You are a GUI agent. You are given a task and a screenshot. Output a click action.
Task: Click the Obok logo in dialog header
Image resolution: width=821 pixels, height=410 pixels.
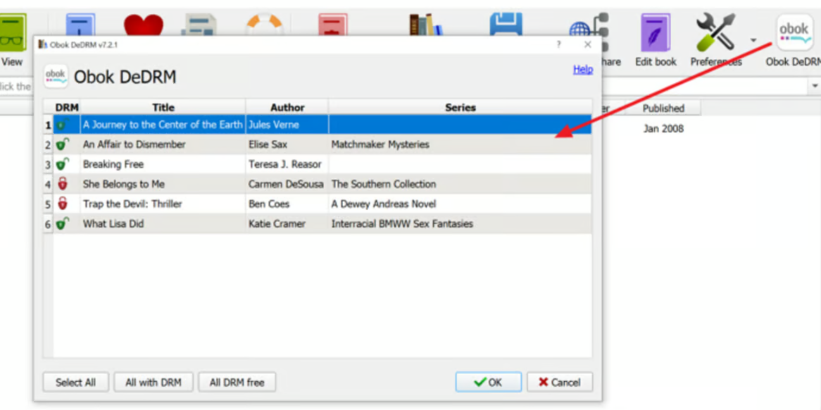pyautogui.click(x=56, y=77)
